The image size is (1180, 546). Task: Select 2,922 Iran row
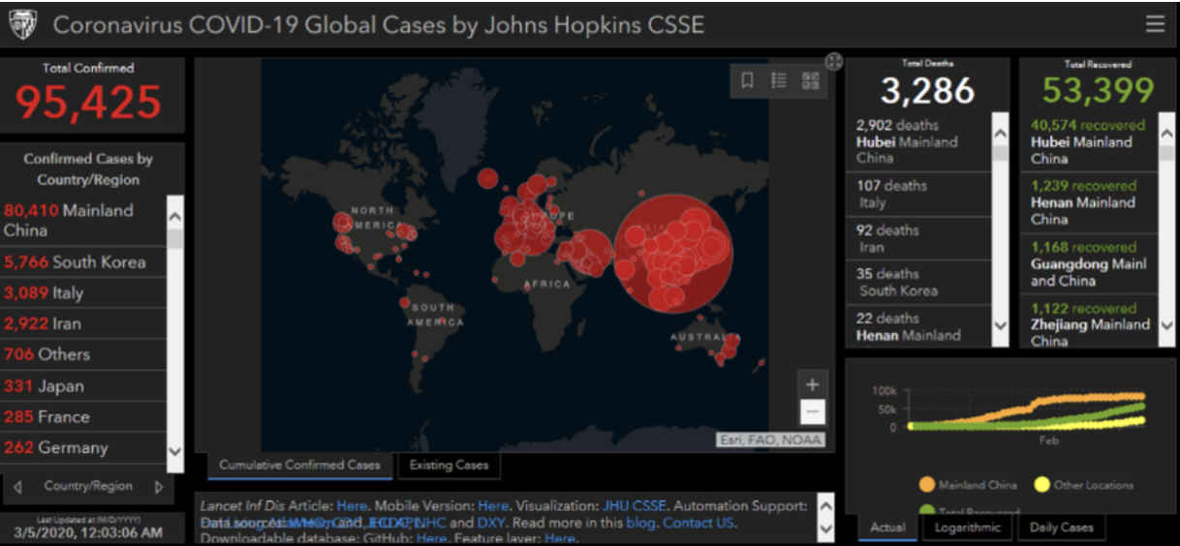point(84,323)
